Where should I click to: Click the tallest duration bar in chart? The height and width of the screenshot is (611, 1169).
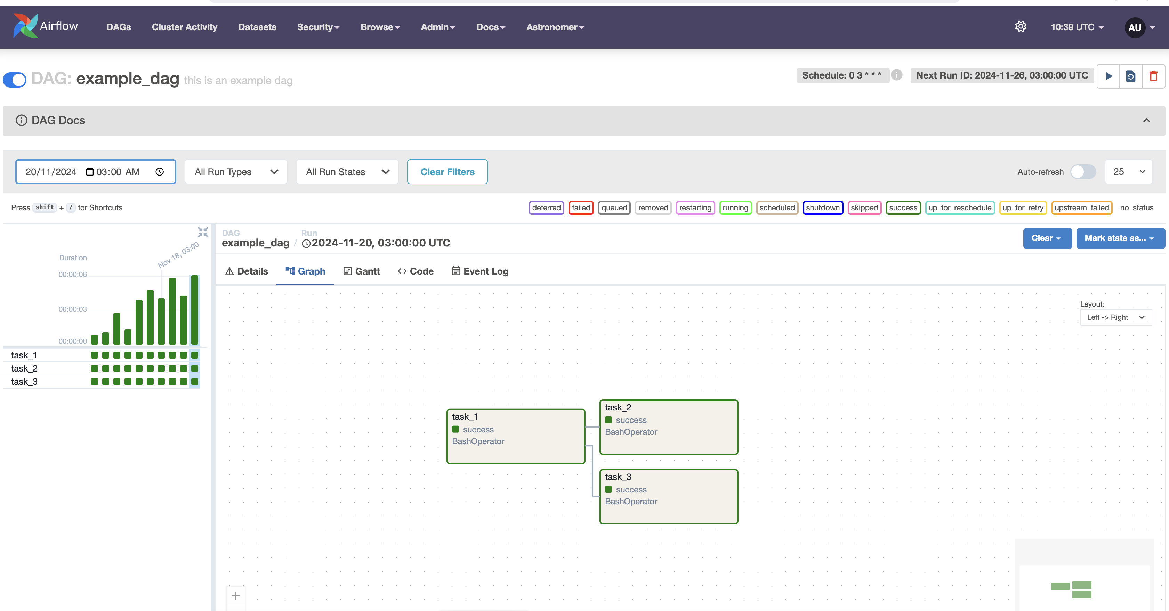(x=195, y=310)
